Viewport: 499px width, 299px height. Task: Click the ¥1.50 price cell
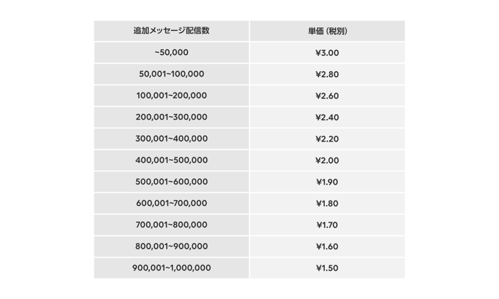point(327,268)
